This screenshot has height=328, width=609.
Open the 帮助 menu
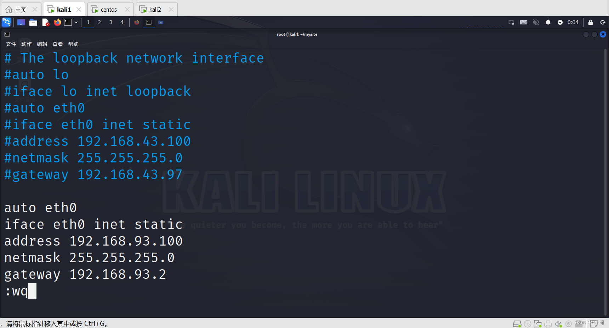coord(73,44)
